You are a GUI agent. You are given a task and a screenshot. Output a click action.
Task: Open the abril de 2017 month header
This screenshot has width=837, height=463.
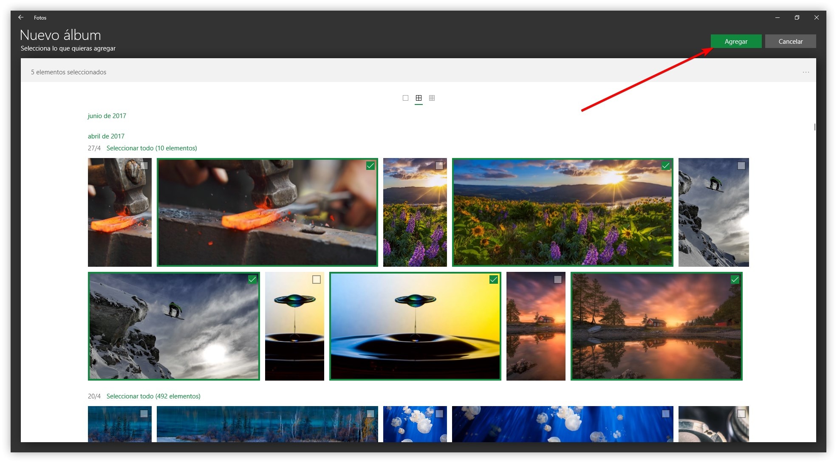point(106,136)
